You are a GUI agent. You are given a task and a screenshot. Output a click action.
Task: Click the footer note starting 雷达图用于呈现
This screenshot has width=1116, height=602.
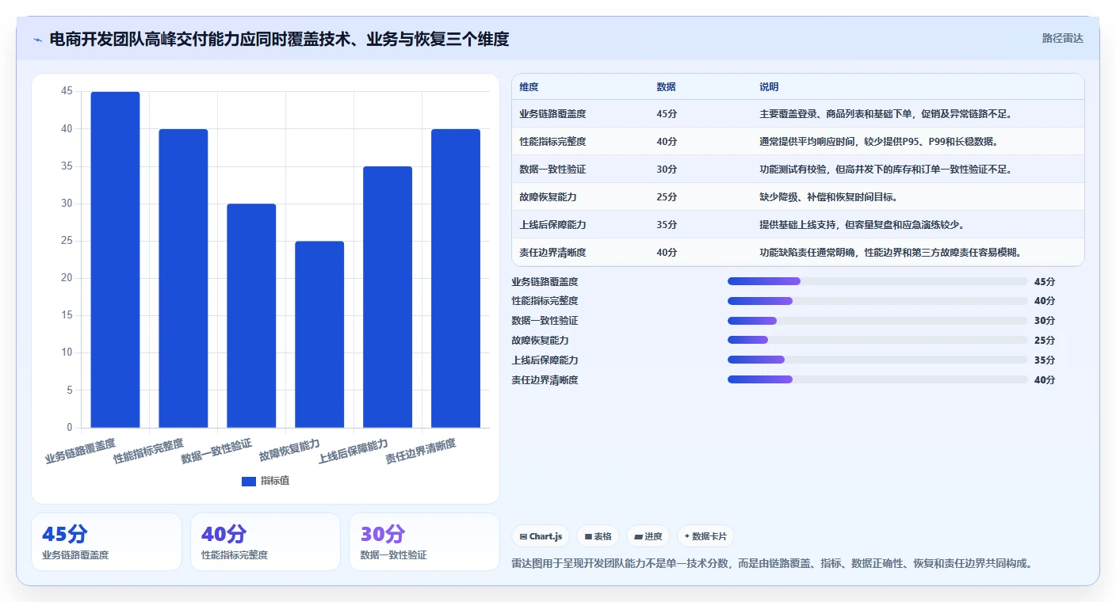click(773, 563)
